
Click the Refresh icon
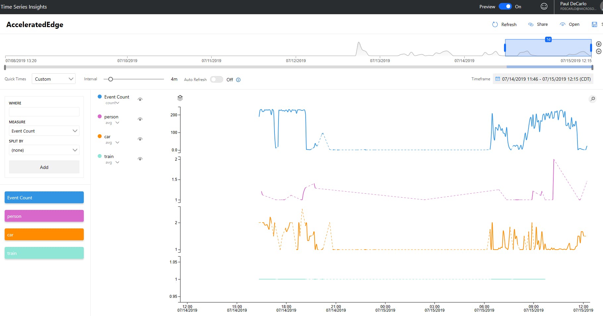pos(495,24)
